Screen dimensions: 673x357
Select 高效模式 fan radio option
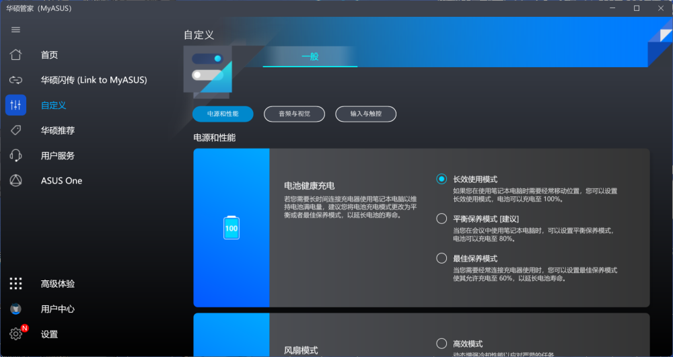tap(441, 344)
